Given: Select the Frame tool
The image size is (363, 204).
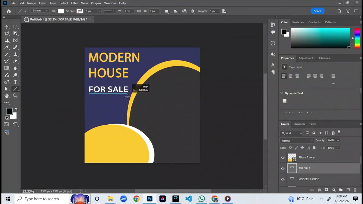Looking at the screenshot, I should pos(15,41).
